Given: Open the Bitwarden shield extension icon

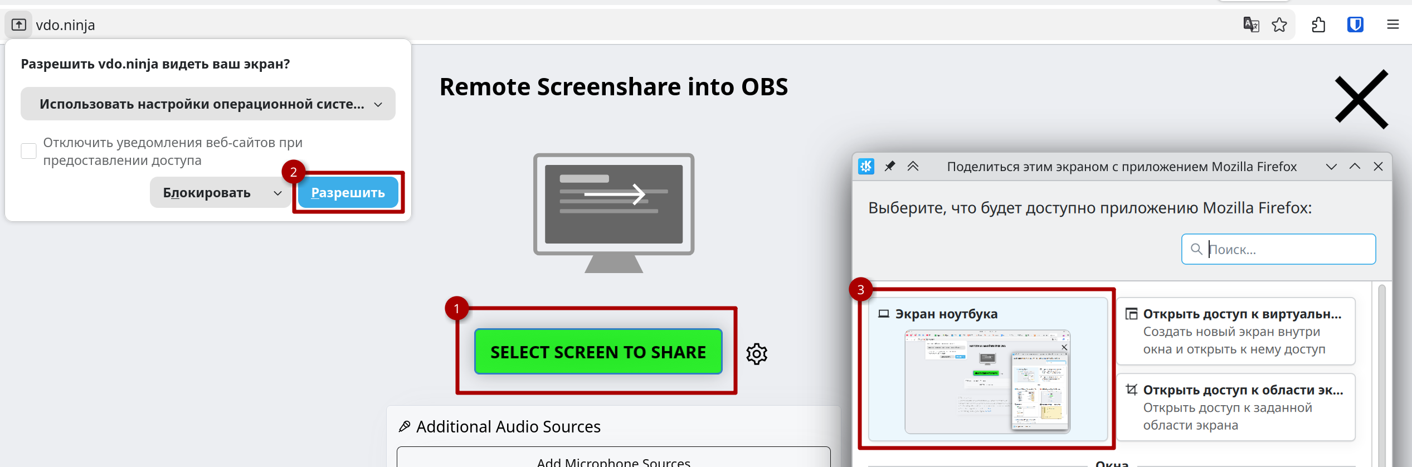Looking at the screenshot, I should 1355,25.
